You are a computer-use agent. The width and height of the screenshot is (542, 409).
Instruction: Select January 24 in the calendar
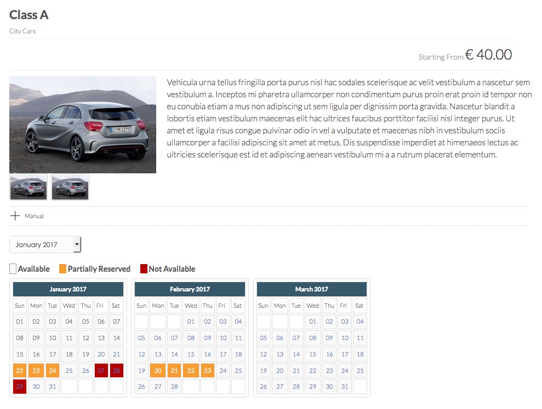pyautogui.click(x=53, y=371)
